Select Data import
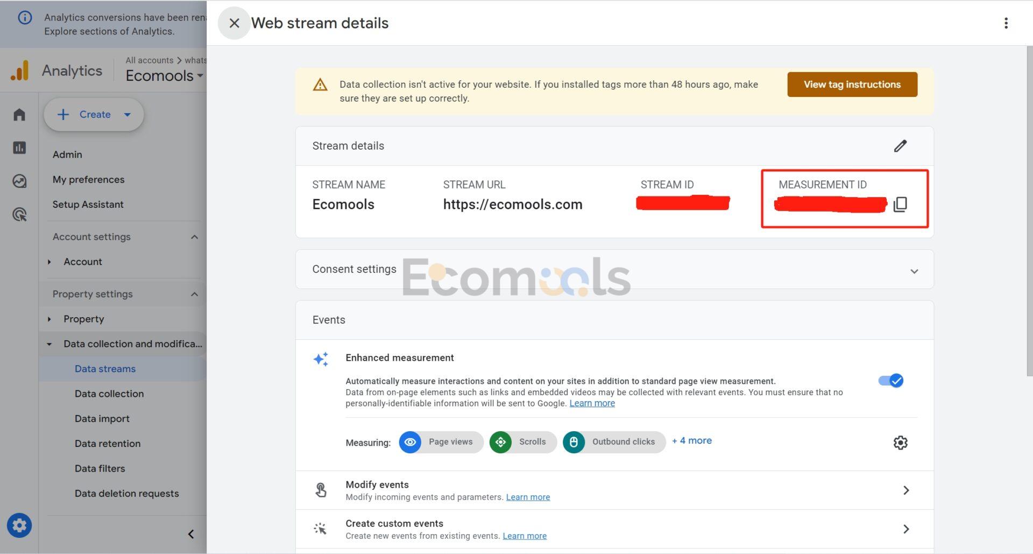Image resolution: width=1033 pixels, height=554 pixels. (x=102, y=418)
